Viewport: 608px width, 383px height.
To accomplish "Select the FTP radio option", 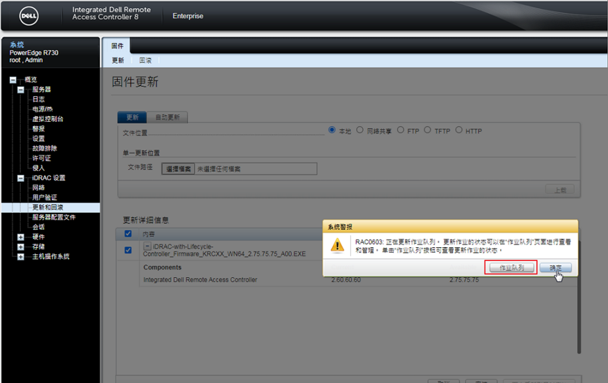I will [x=400, y=130].
